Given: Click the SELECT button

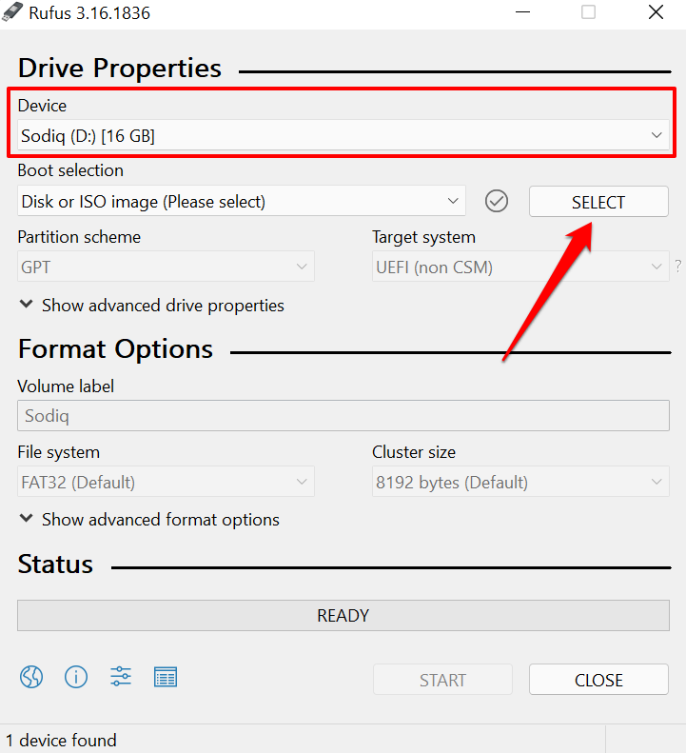Looking at the screenshot, I should coord(598,202).
